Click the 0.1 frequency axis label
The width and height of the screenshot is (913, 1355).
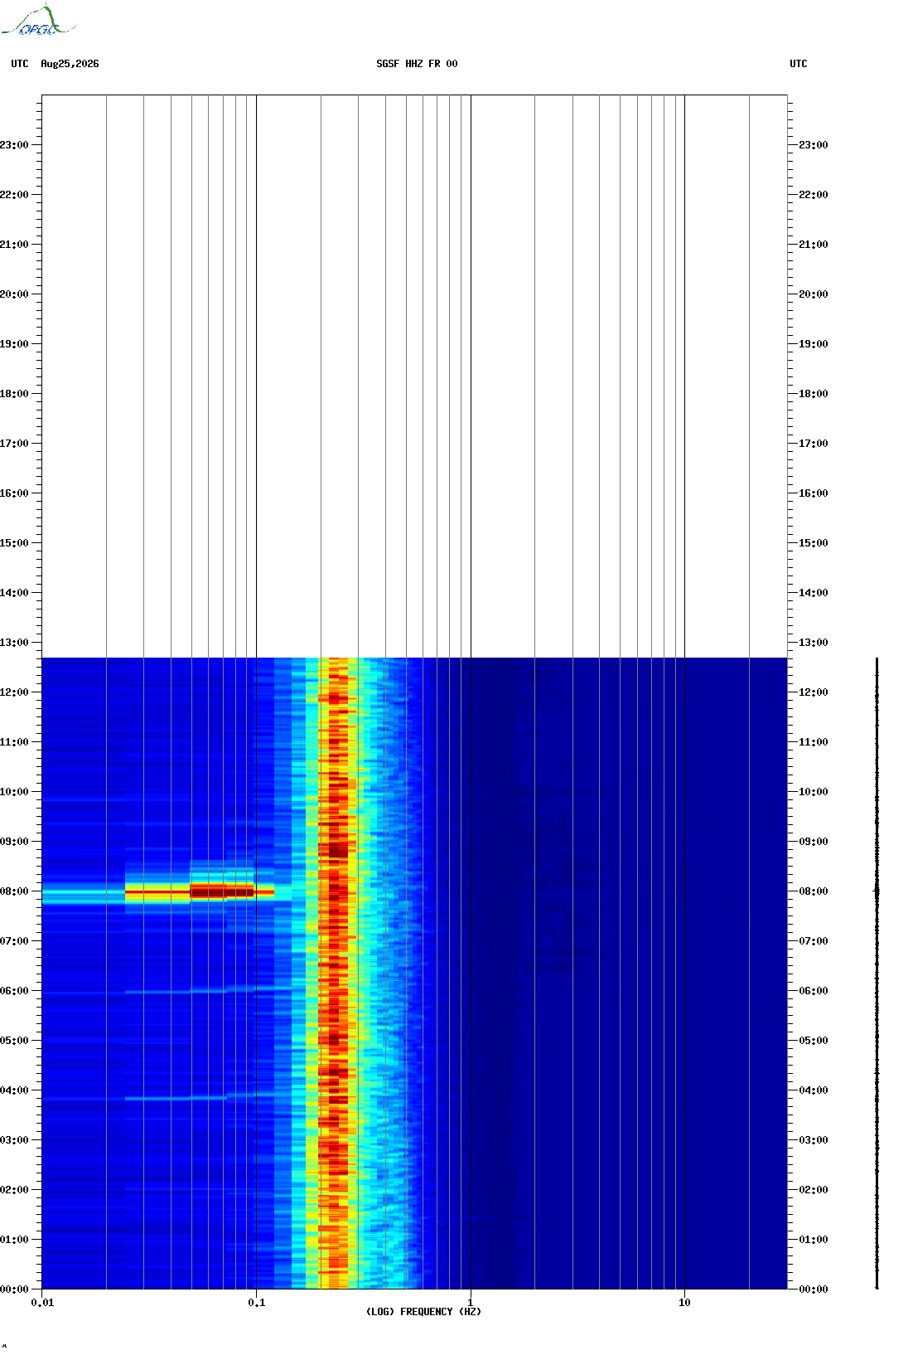coord(257,1303)
